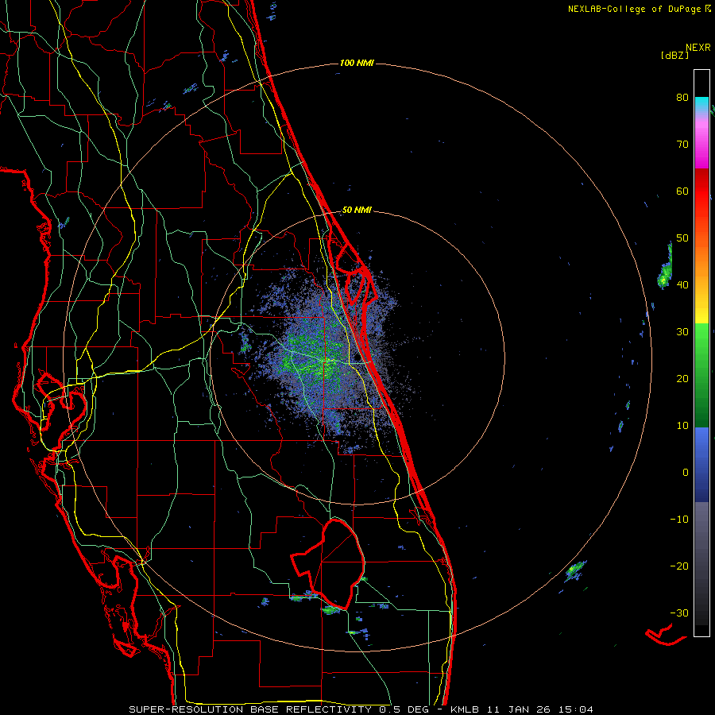This screenshot has width=715, height=715.
Task: Click the NEXR label above the color bar
Action: click(x=698, y=48)
